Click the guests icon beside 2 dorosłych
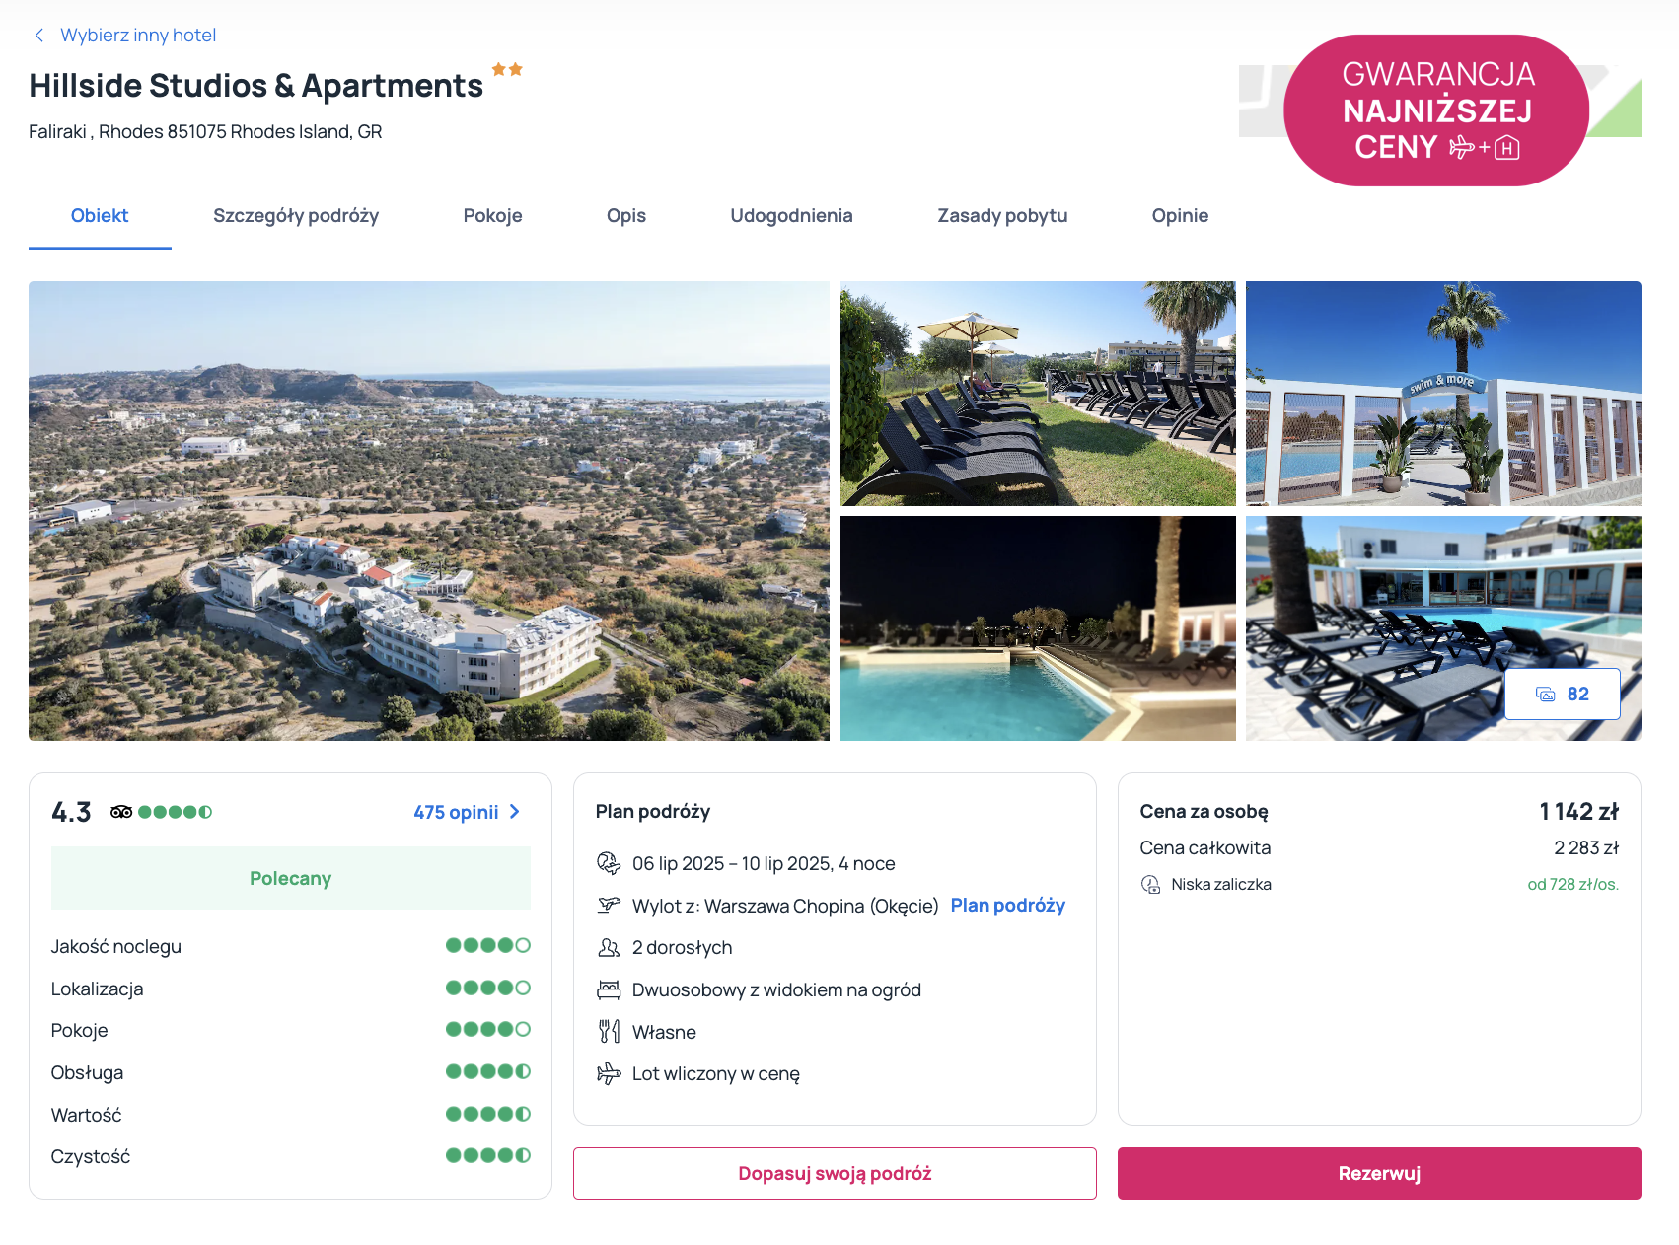Viewport: 1679px width, 1245px height. pyautogui.click(x=609, y=947)
